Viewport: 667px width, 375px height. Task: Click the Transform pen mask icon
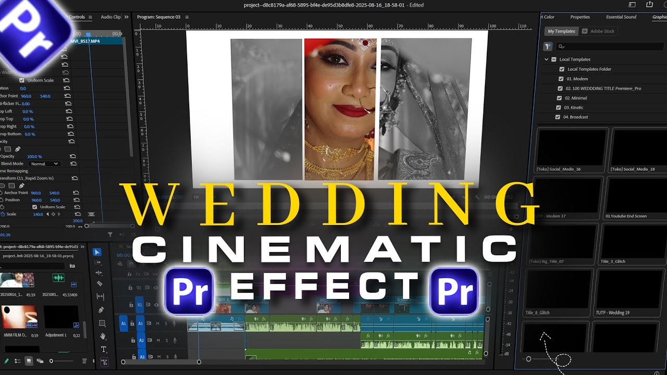click(21, 185)
